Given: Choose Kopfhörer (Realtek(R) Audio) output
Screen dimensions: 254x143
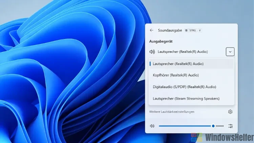Looking at the screenshot, I should tap(191, 75).
